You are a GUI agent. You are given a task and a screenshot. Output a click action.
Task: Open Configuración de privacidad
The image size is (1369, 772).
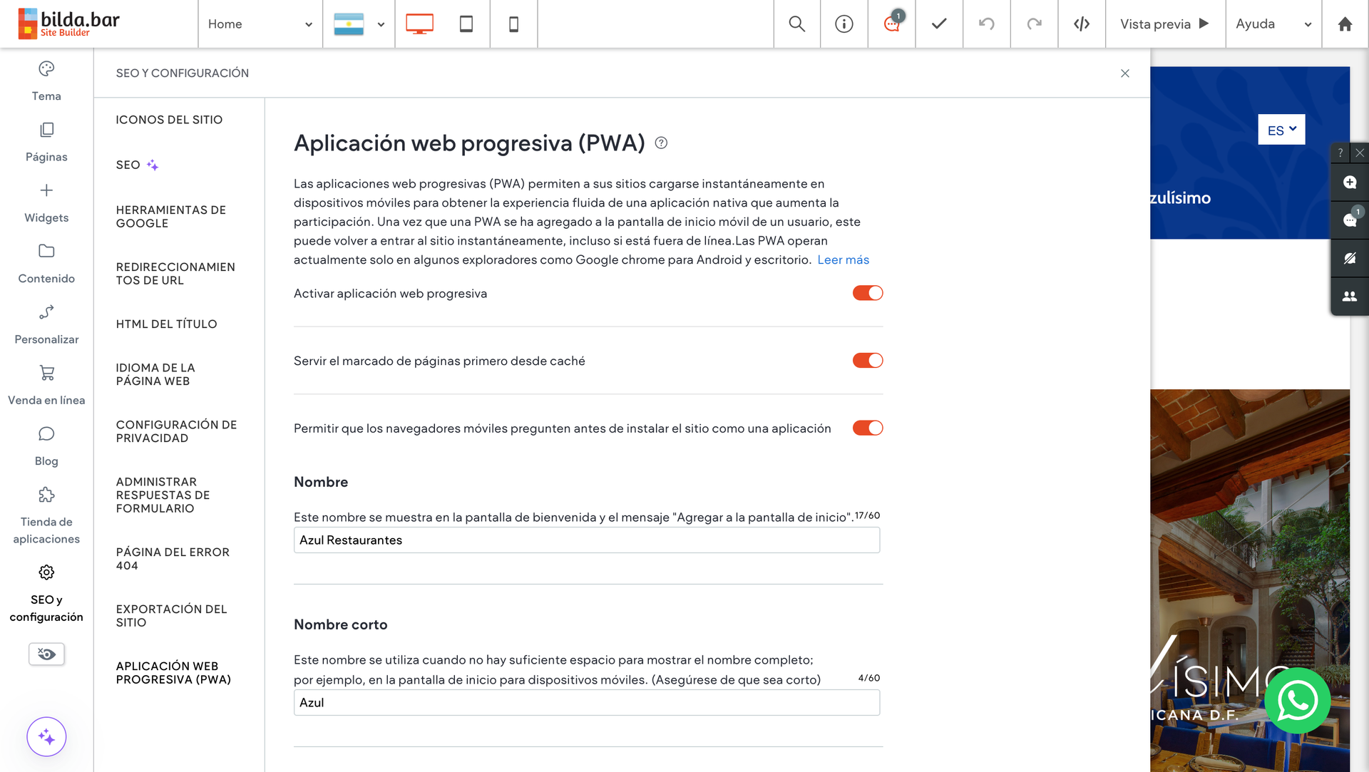(176, 431)
